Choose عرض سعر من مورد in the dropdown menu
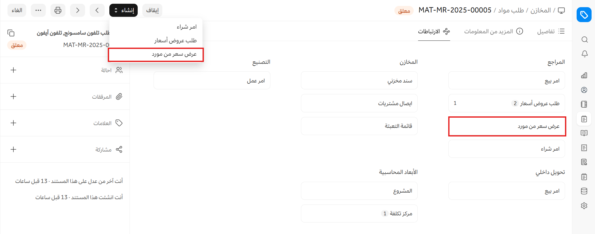The height and width of the screenshot is (234, 595). (174, 54)
